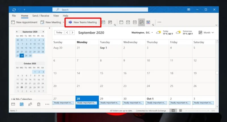Go back to the previous month
Screen dimensions: 227x122
point(67,32)
